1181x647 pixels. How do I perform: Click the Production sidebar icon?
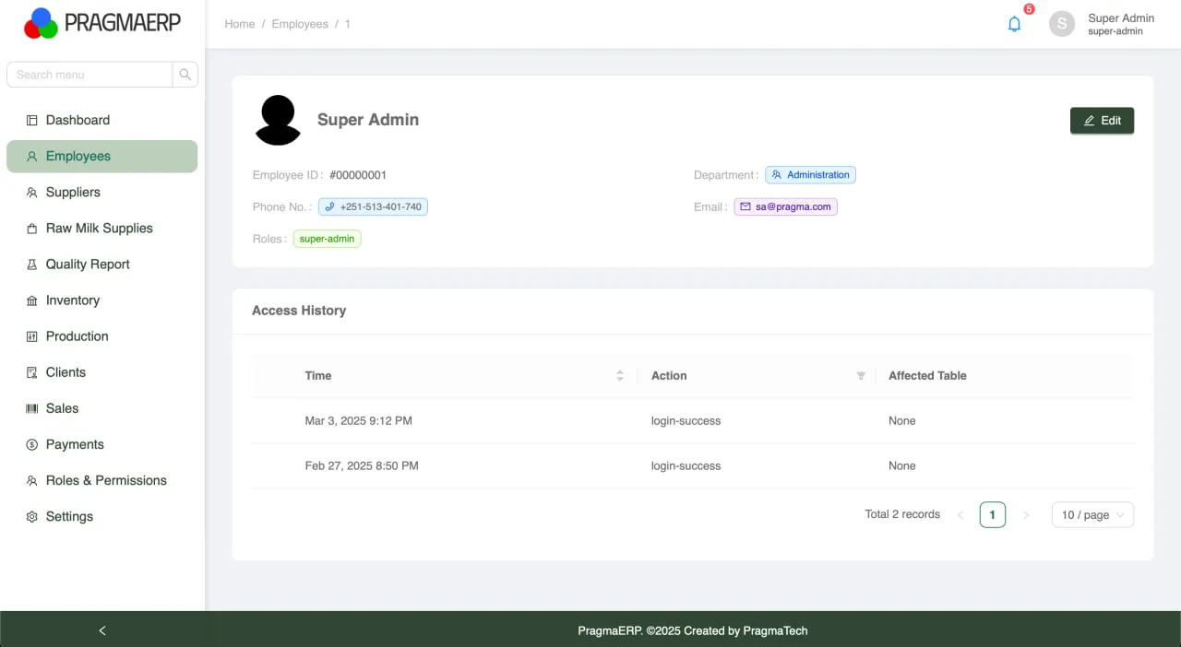32,336
